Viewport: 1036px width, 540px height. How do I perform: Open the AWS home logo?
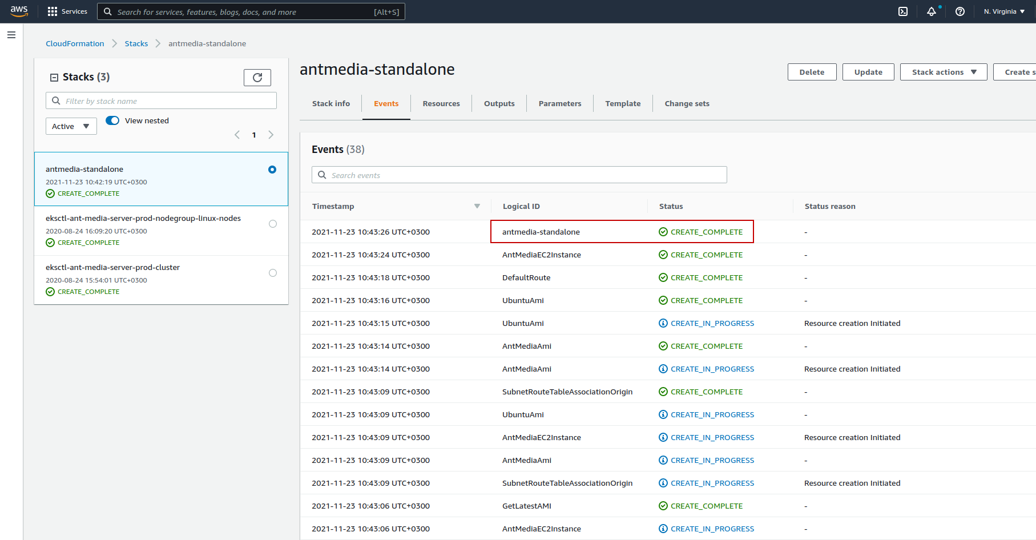(19, 11)
